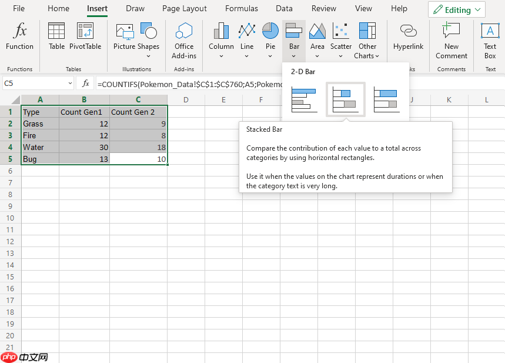The height and width of the screenshot is (363, 505).
Task: Open the Help tab
Action: point(399,9)
